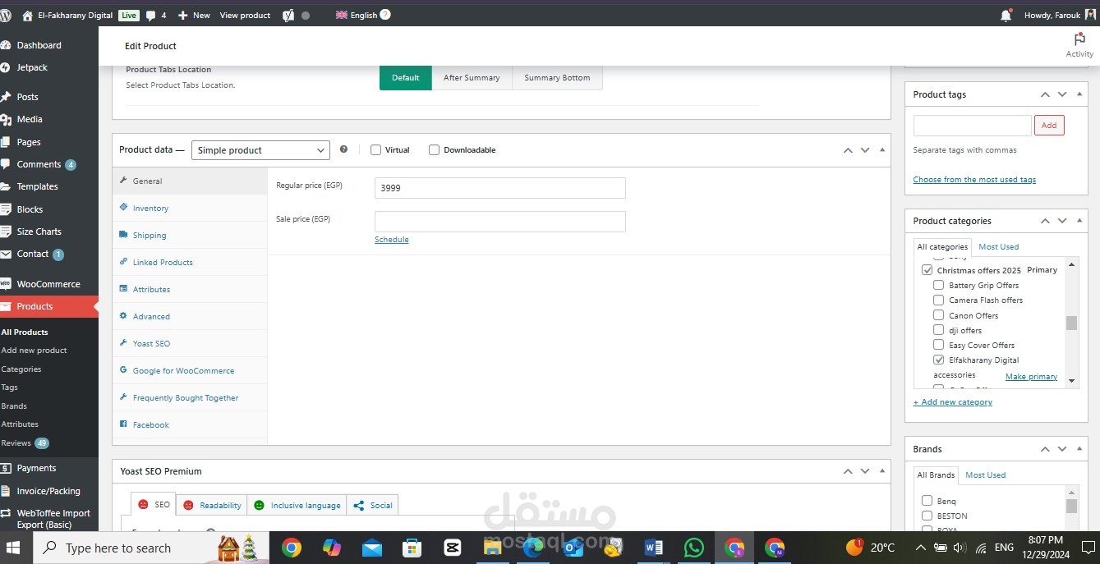Click the Add new category link
Screen dimensions: 1100x564
(x=953, y=402)
